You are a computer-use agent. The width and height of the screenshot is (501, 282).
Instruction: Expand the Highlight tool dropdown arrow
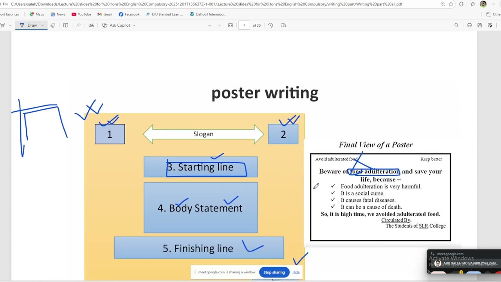tap(9, 25)
